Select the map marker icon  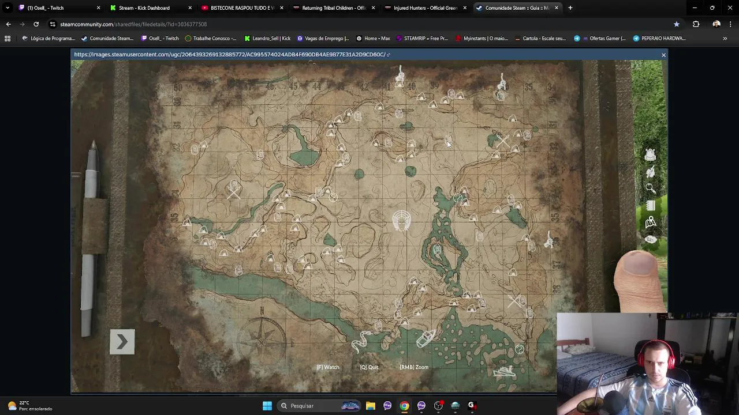tap(650, 222)
